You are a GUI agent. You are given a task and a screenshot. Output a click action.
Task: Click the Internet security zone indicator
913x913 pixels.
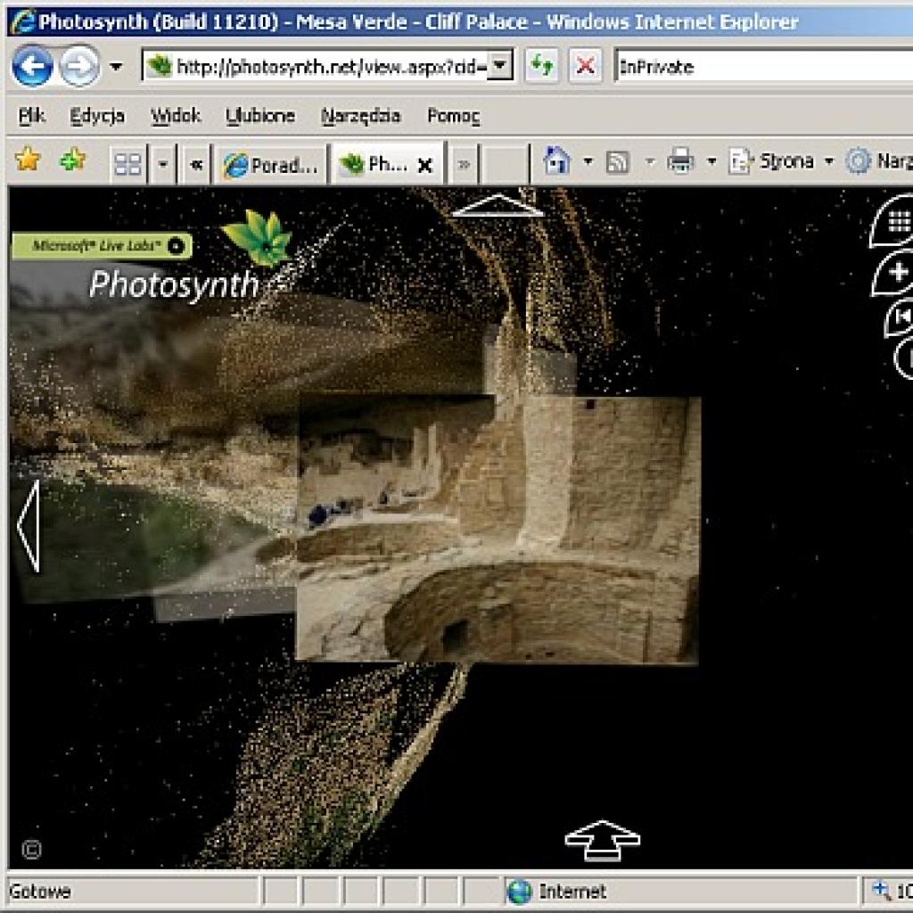coord(556,891)
